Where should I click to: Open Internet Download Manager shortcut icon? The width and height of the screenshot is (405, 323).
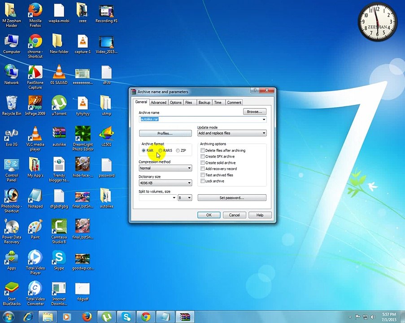click(59, 293)
